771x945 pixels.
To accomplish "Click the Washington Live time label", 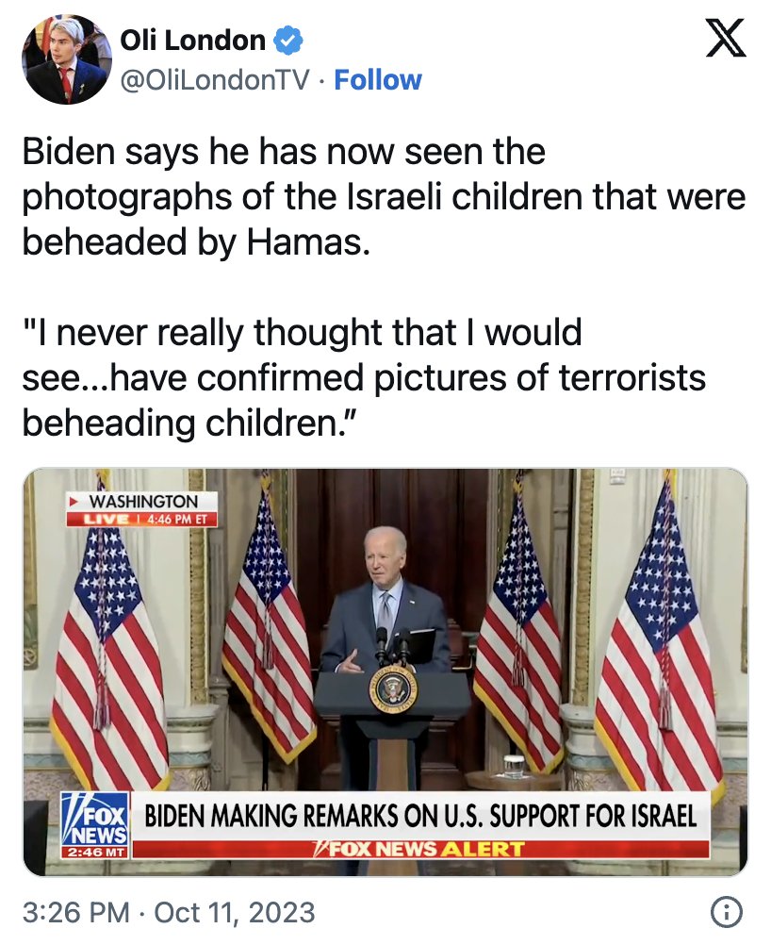I will pyautogui.click(x=142, y=509).
